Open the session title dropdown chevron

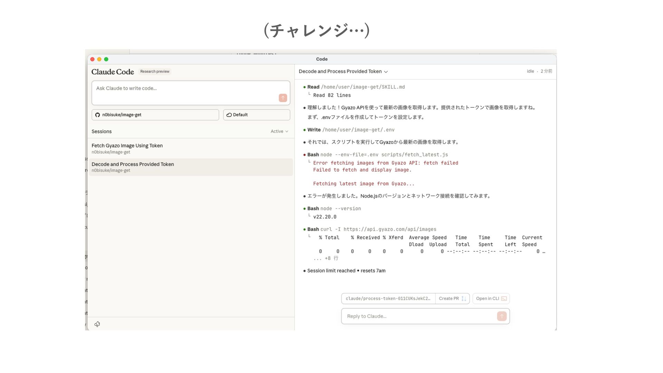click(x=386, y=72)
